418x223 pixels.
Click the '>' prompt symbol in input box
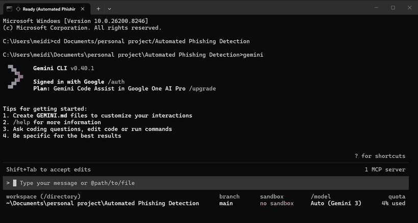click(8, 183)
